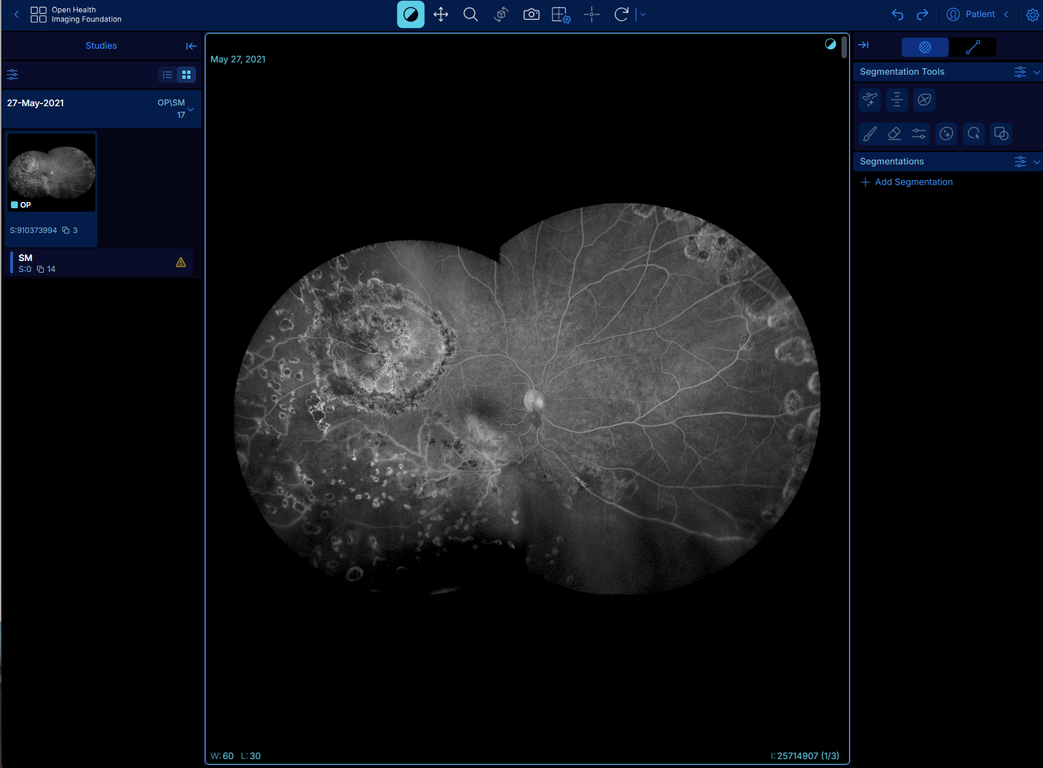1043x768 pixels.
Task: Open Segmentation Tools settings sliders
Action: [x=1020, y=72]
